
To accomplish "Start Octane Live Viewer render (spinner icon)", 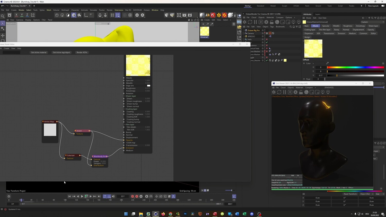I will pos(274,92).
